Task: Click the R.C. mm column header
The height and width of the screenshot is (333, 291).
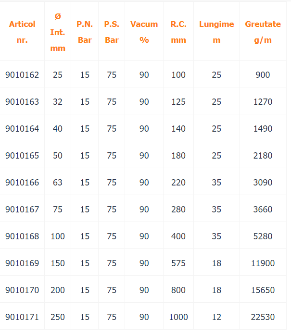Action: (178, 32)
